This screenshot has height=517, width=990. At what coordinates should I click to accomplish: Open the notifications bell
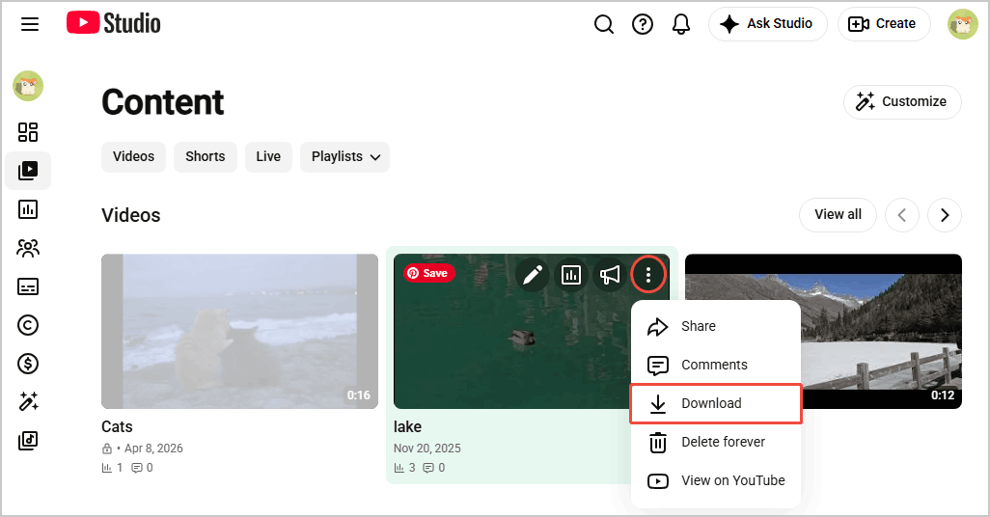tap(680, 24)
